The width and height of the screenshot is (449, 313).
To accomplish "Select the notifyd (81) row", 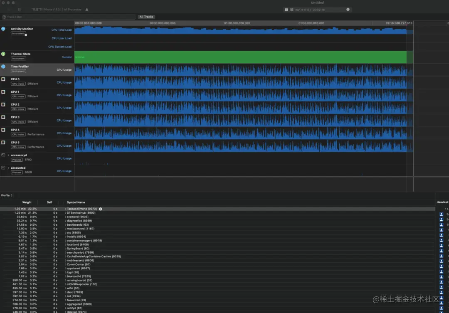I will (217, 308).
